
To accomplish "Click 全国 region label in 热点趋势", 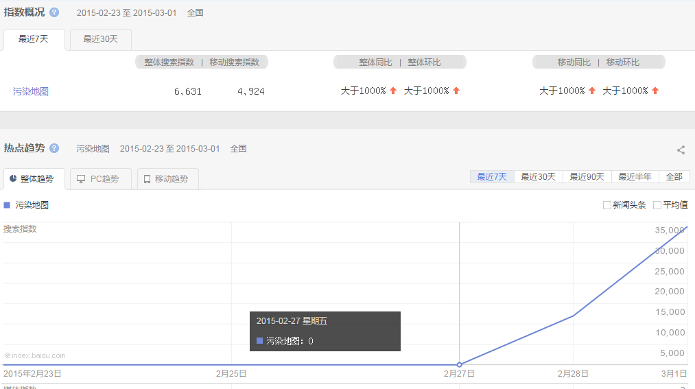I will (239, 148).
